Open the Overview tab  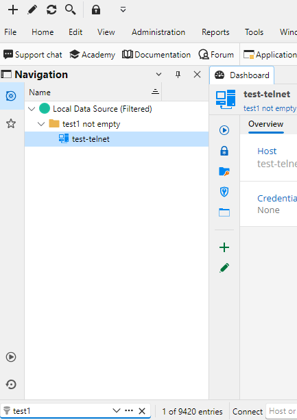click(x=265, y=124)
